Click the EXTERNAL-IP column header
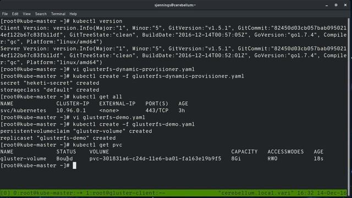 [x=117, y=104]
